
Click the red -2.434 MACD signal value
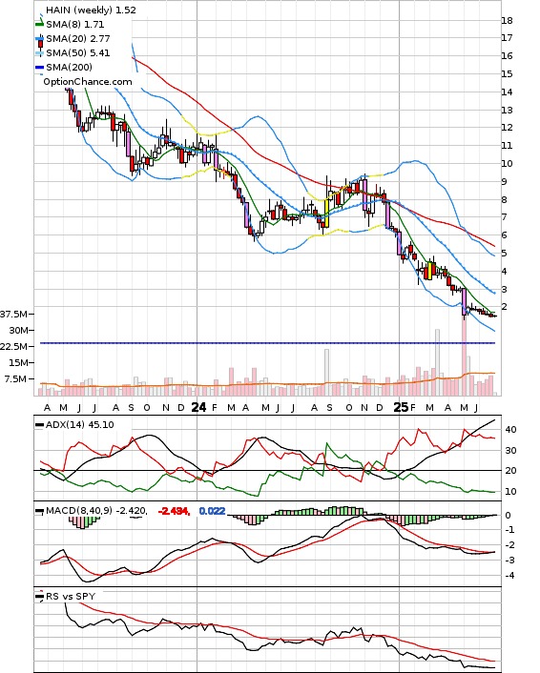174,511
